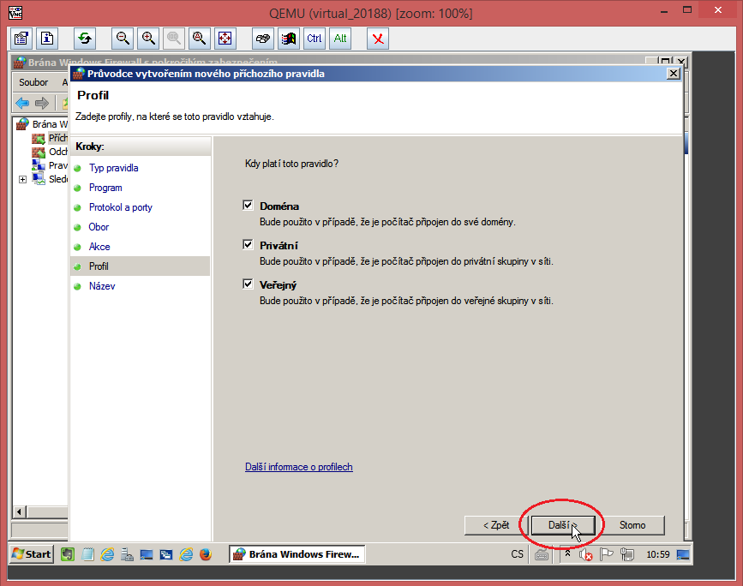Click the grey forward arrow in firewall console
743x586 pixels.
point(42,103)
